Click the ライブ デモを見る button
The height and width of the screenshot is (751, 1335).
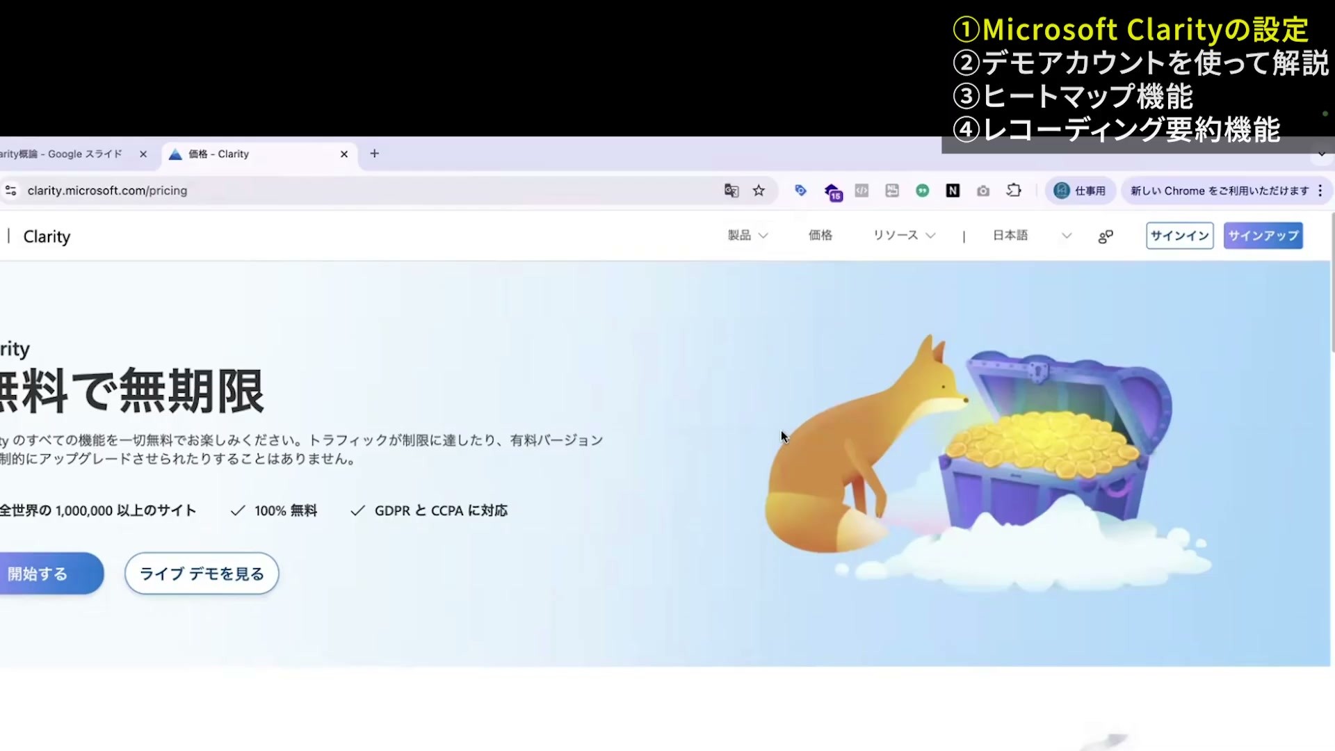point(202,574)
